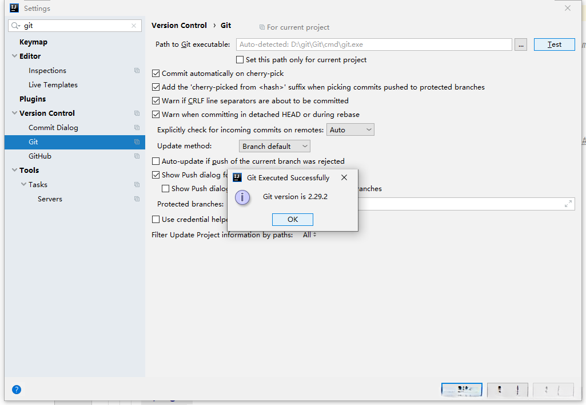Screen dimensions: 586x405
Task: Select the Version Control tree entry
Action: point(47,113)
